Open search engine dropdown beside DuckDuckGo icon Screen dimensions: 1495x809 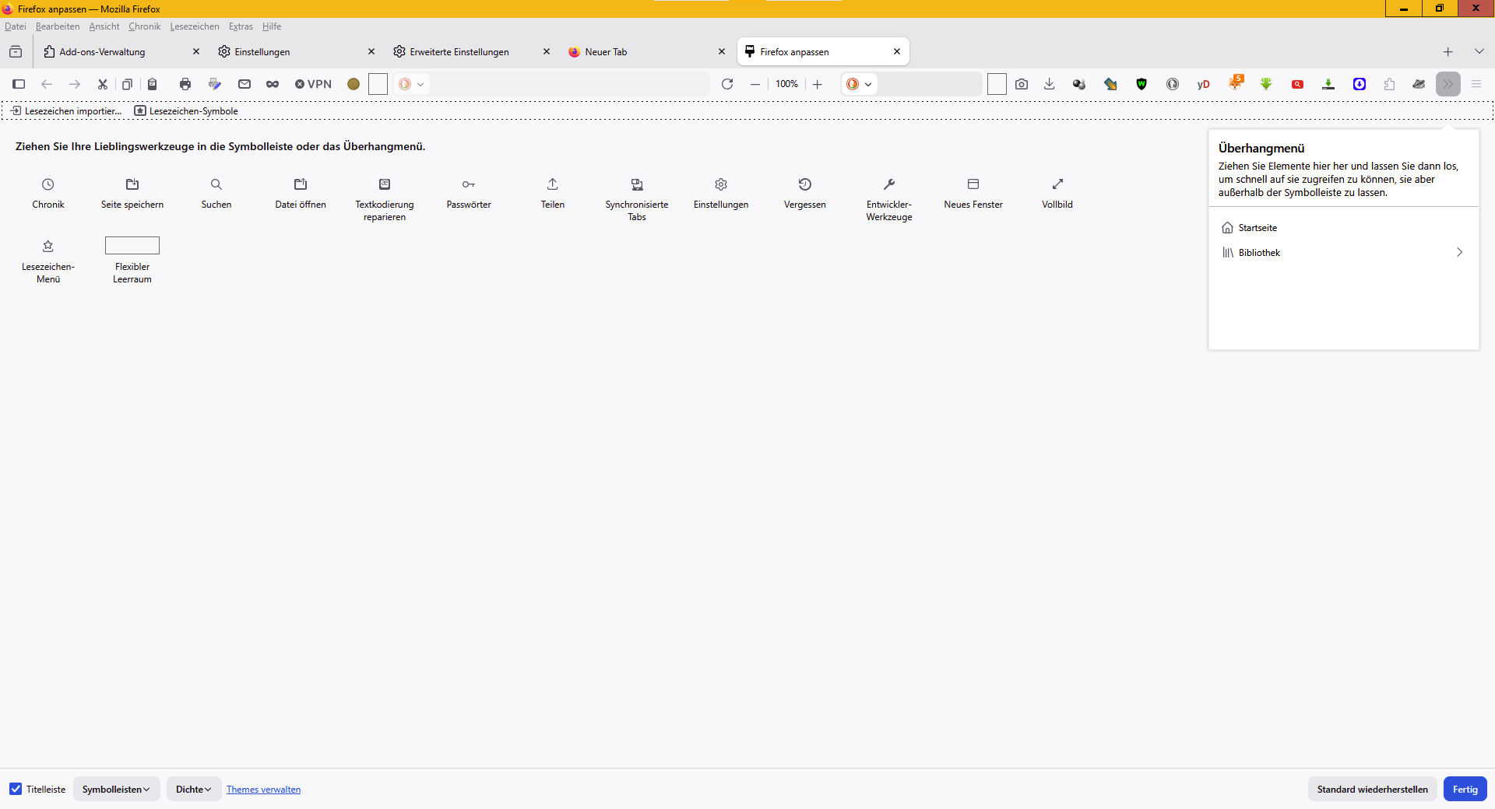point(860,84)
